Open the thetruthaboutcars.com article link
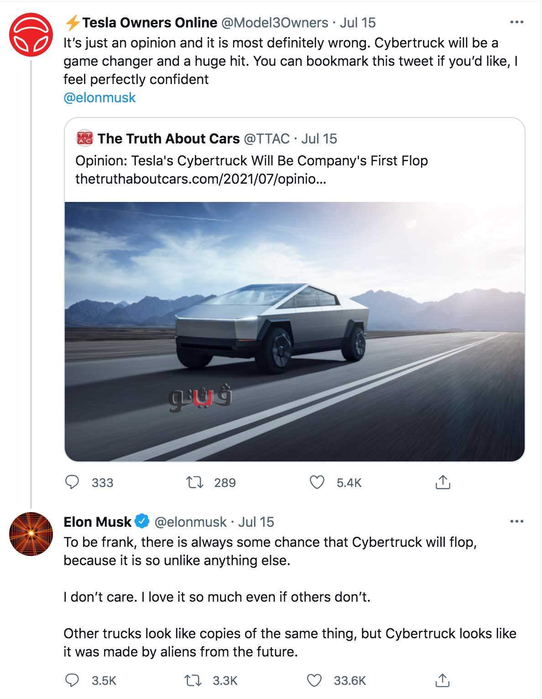Image resolution: width=542 pixels, height=699 pixels. [201, 179]
